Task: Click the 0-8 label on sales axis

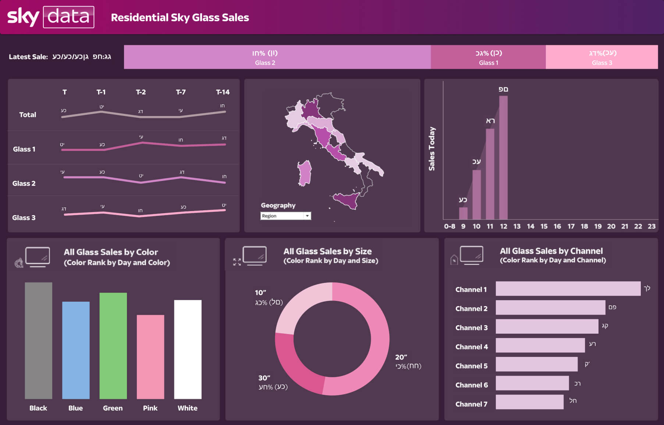Action: 450,226
